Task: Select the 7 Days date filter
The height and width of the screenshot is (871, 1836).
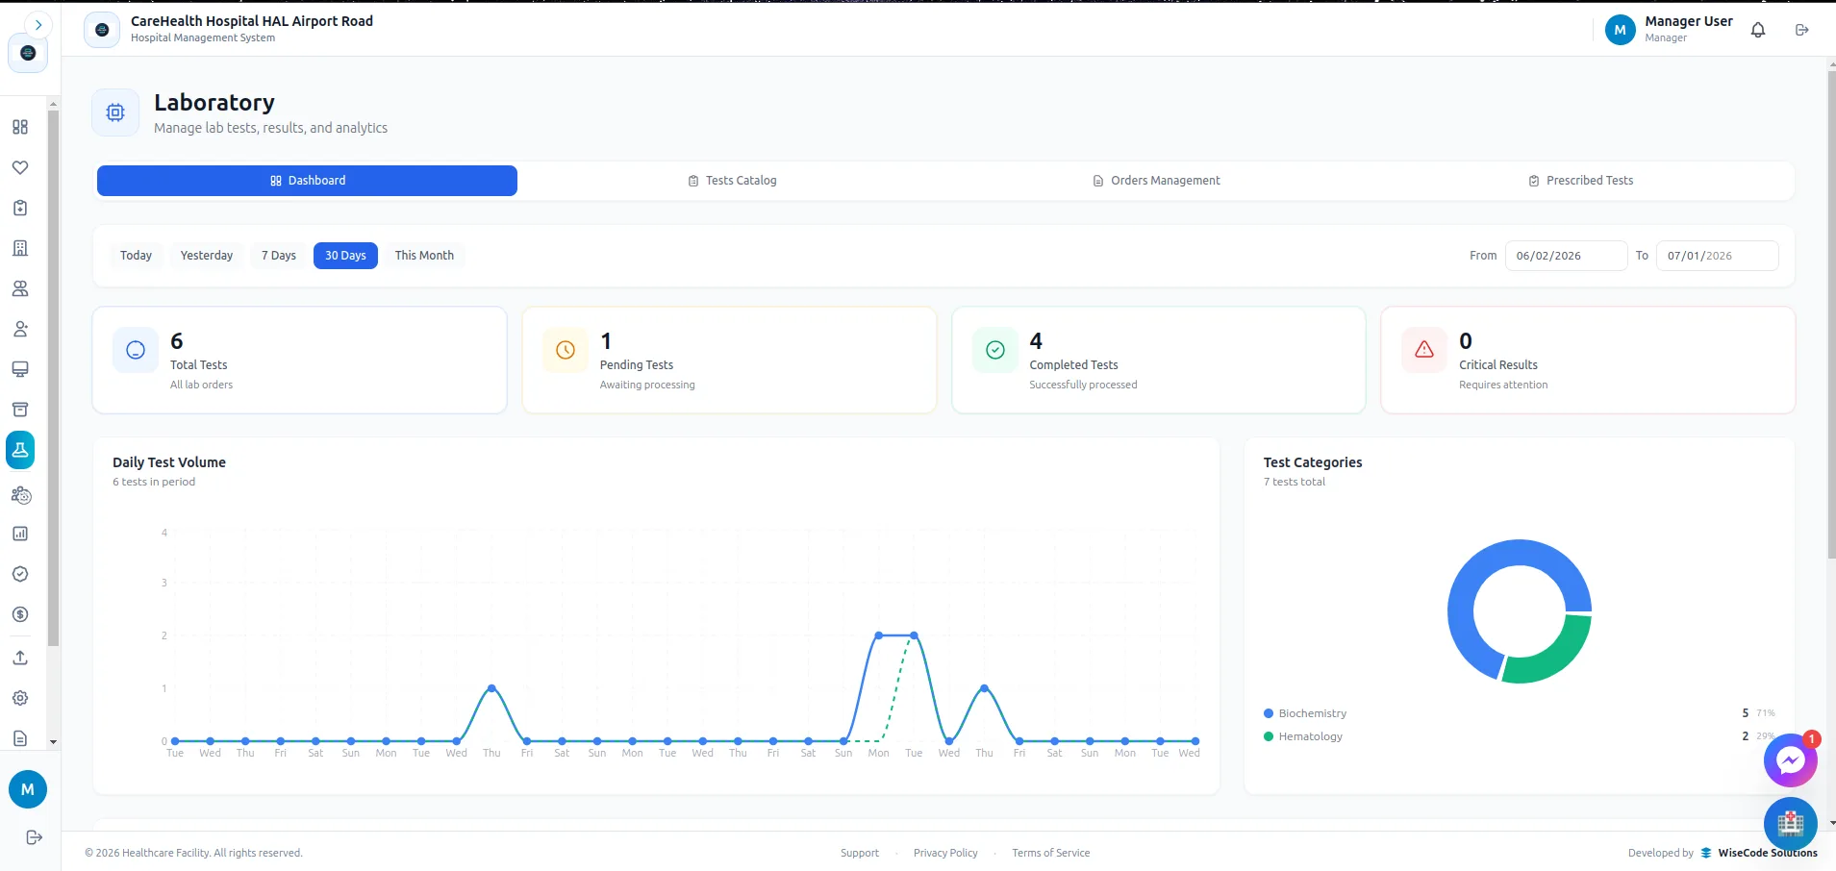Action: tap(279, 256)
